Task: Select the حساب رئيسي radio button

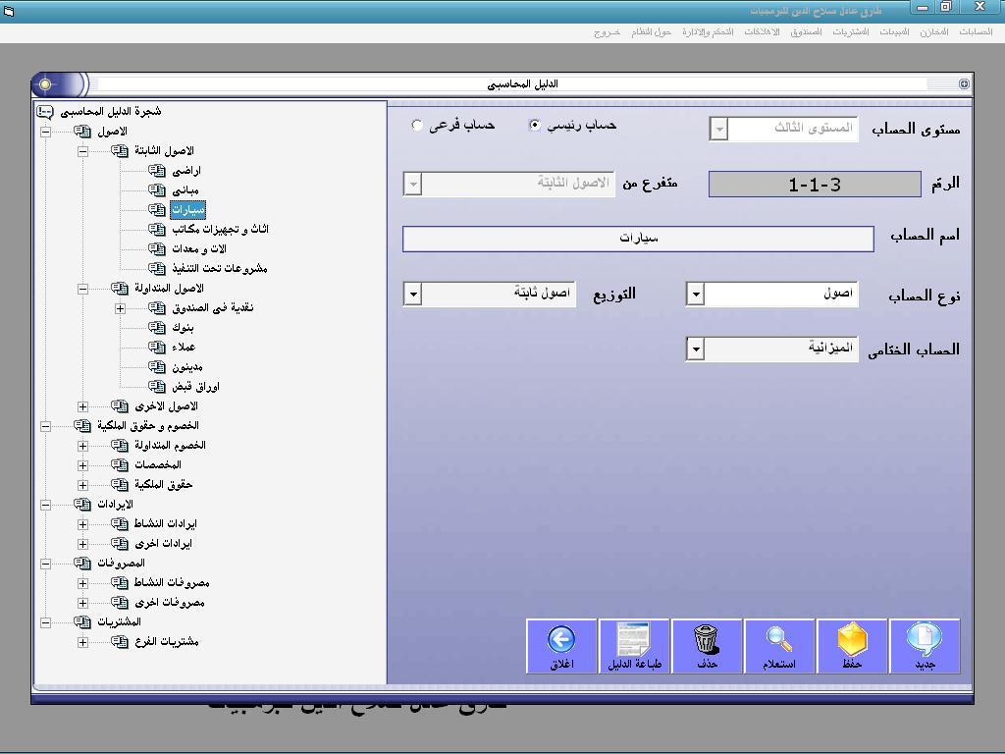Action: [x=534, y=125]
